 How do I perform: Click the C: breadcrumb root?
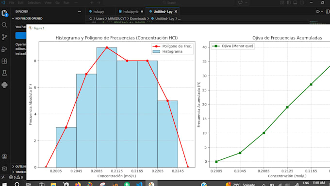[x=91, y=19]
